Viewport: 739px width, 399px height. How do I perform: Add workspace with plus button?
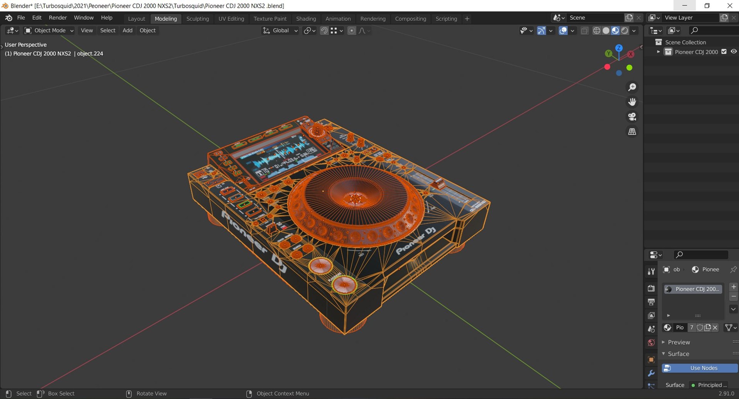(467, 18)
